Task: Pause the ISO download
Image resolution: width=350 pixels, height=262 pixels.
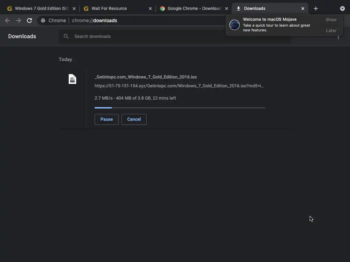Action: pos(107,119)
